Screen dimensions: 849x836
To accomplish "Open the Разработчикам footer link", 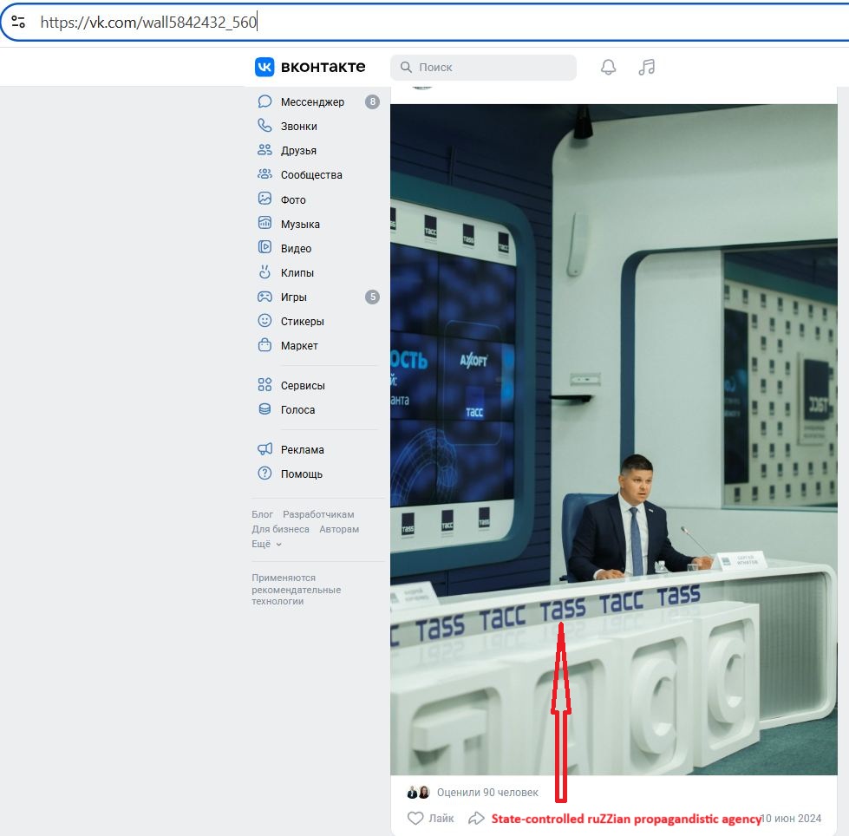I will point(318,514).
